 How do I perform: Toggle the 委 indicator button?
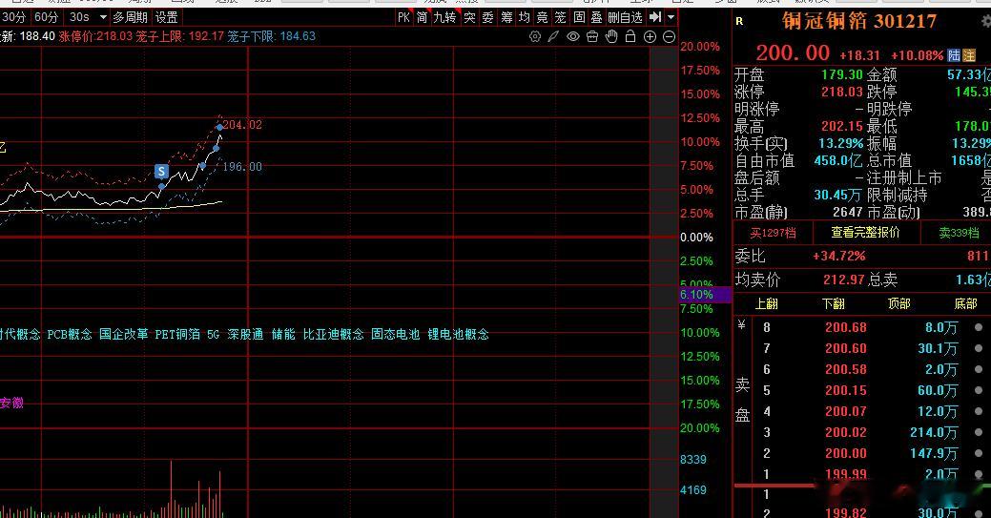pyautogui.click(x=488, y=17)
